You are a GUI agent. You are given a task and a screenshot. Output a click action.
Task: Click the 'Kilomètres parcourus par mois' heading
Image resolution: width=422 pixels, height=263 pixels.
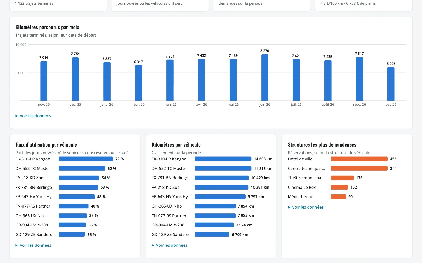coord(47,27)
